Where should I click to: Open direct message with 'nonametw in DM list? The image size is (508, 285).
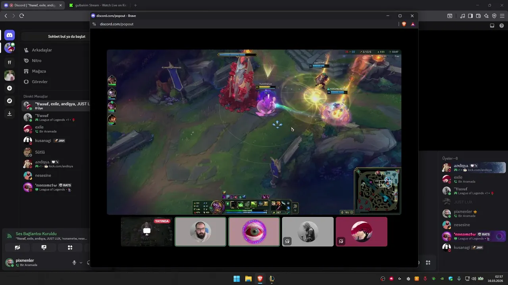(56, 187)
